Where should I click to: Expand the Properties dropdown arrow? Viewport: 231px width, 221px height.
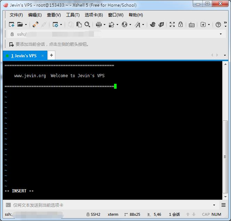pos(61,24)
